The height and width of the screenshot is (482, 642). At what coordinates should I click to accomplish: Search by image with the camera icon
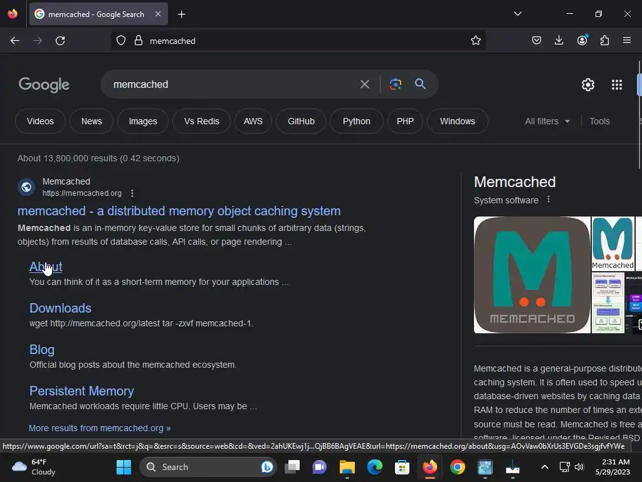click(x=395, y=85)
